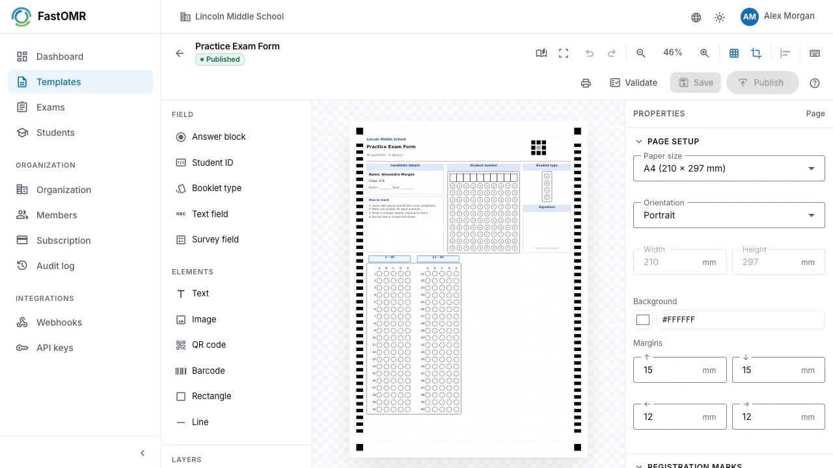Screen dimensions: 833x468
Task: Open alignment tools
Action: [785, 53]
